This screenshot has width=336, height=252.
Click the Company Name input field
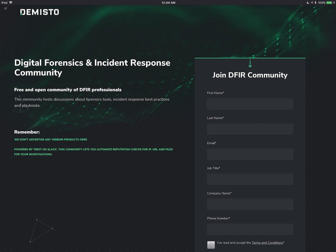(250, 204)
